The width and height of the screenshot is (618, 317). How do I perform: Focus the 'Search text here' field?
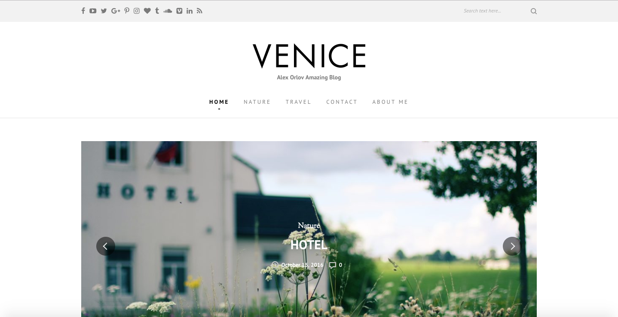tap(494, 11)
